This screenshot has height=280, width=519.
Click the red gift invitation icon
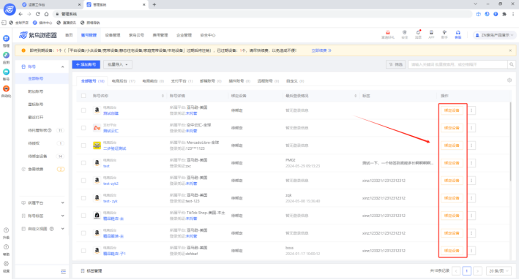pos(387,32)
